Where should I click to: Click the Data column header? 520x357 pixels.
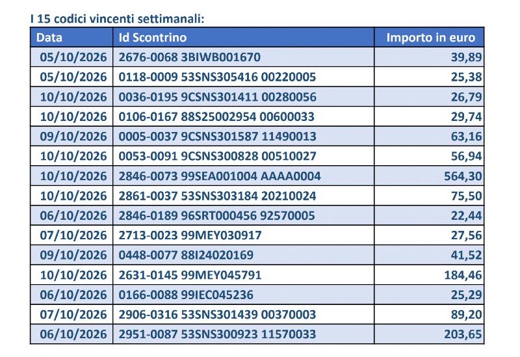(x=71, y=37)
